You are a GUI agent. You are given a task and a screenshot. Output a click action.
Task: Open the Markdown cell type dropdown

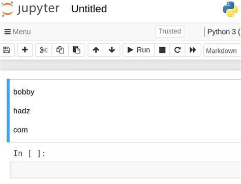click(x=222, y=50)
